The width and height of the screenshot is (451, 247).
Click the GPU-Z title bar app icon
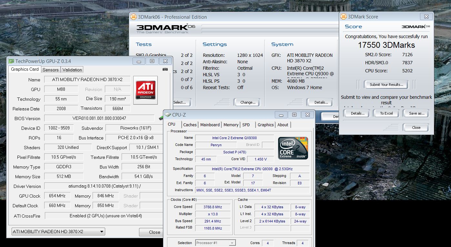point(11,61)
